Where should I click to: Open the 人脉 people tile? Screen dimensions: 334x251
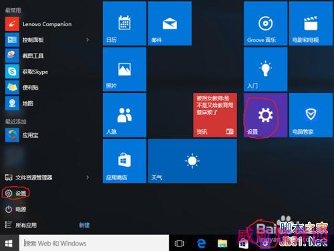(124, 115)
